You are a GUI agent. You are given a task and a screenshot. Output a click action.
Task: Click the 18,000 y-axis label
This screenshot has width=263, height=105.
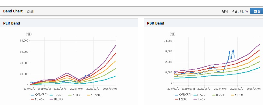[x=168, y=51]
